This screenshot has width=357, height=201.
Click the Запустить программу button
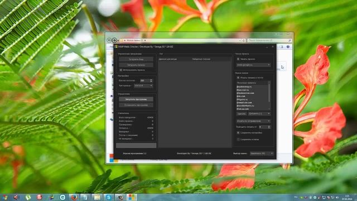coord(136,99)
